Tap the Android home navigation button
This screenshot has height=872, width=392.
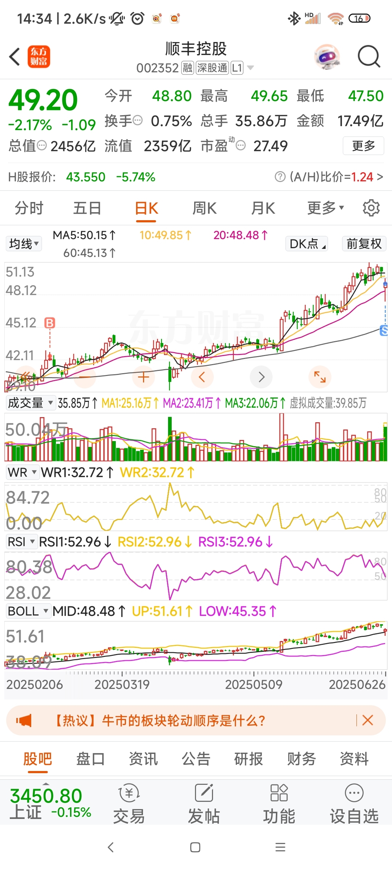[195, 847]
